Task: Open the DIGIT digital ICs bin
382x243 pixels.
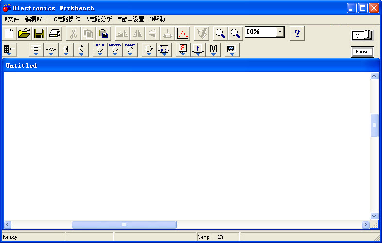Action: pyautogui.click(x=130, y=50)
